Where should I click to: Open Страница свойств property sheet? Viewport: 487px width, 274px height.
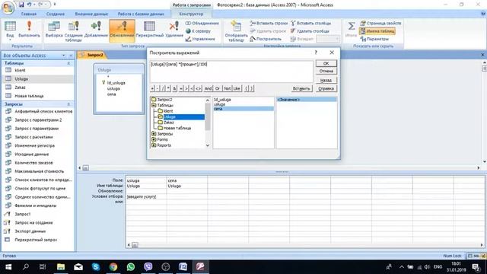point(380,24)
